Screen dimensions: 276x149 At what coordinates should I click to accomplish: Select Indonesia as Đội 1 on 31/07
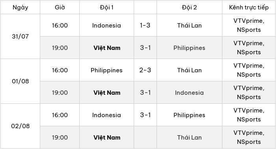(x=106, y=26)
